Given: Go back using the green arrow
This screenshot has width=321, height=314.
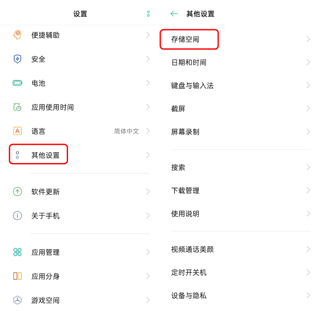Looking at the screenshot, I should (x=174, y=14).
